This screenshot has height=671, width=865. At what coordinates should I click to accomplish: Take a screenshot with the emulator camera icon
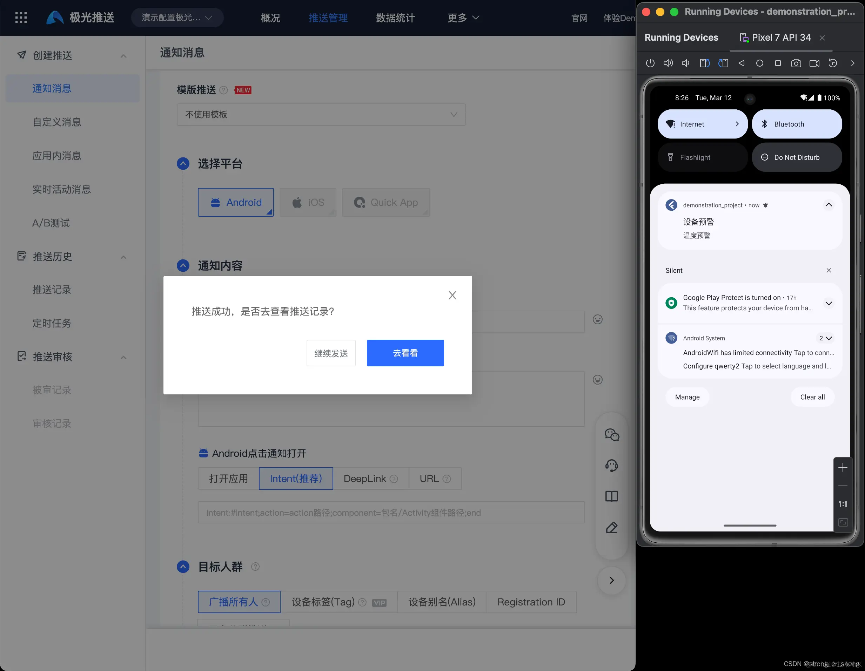point(797,63)
